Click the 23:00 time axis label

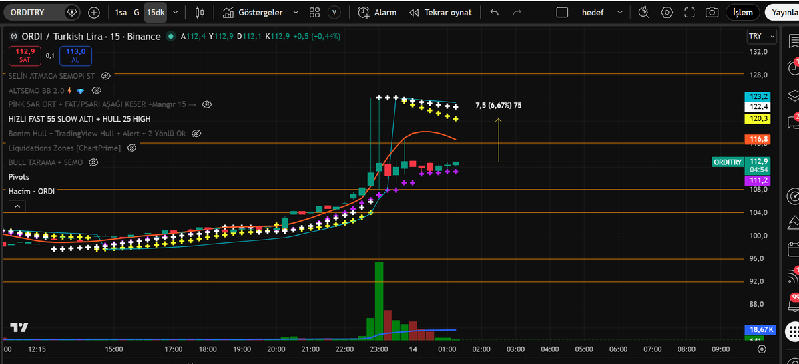(379, 349)
